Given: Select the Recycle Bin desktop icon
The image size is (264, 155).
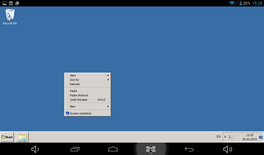Looking at the screenshot, I should coord(10,17).
